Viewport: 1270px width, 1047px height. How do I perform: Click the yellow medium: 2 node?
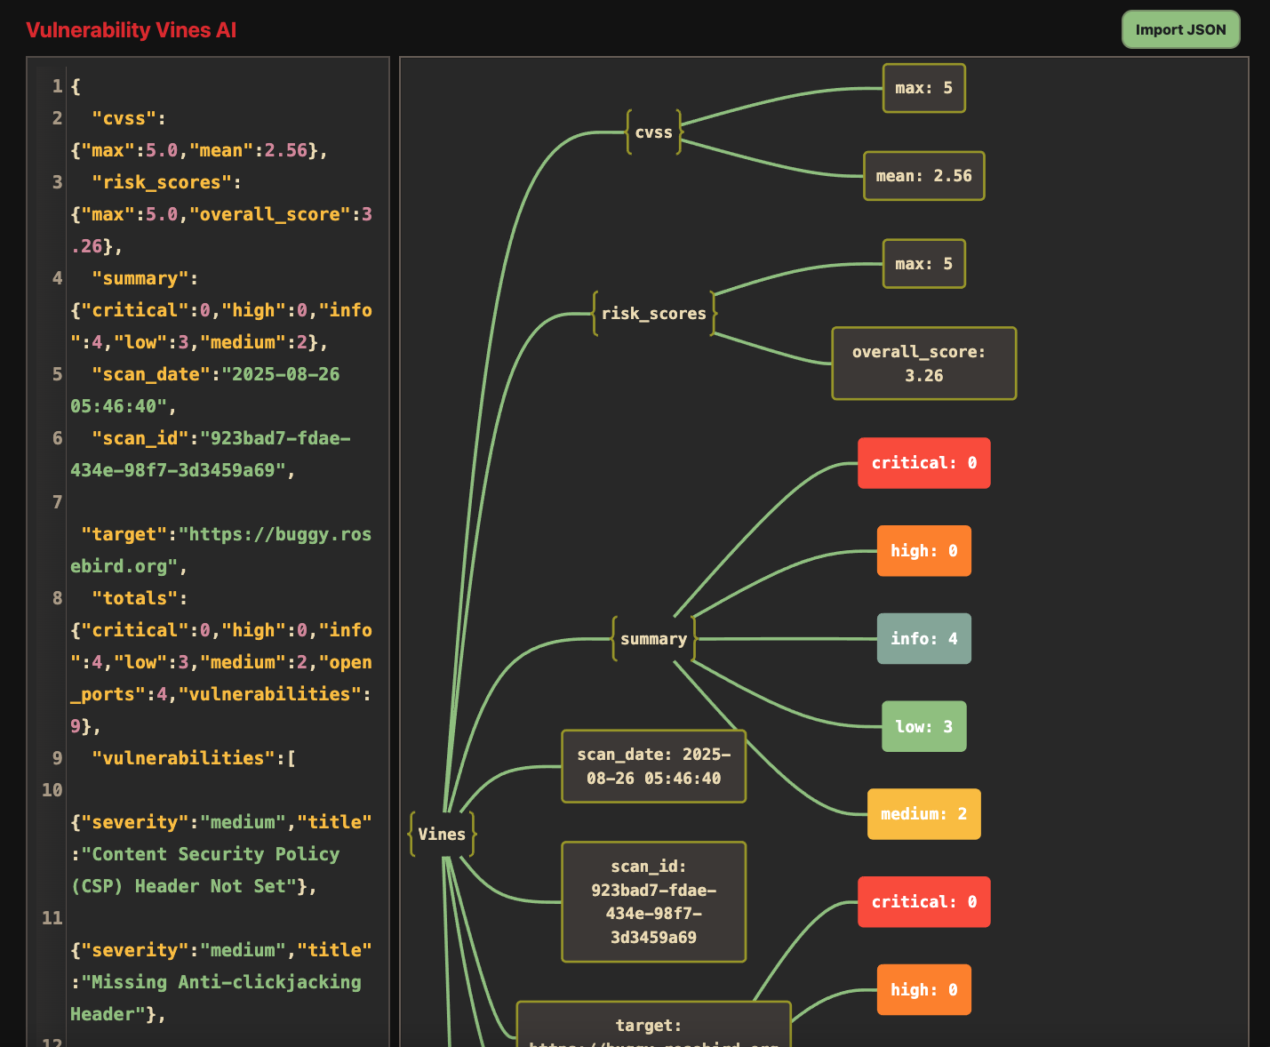(x=923, y=814)
